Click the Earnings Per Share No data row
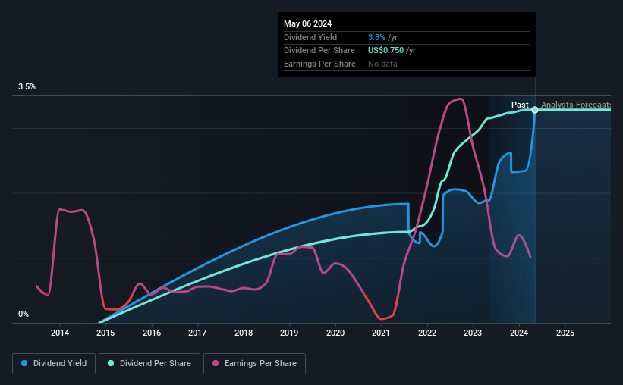Image resolution: width=623 pixels, height=385 pixels. coord(407,64)
